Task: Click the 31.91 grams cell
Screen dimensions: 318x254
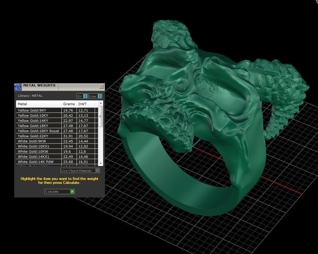Action: coord(69,136)
